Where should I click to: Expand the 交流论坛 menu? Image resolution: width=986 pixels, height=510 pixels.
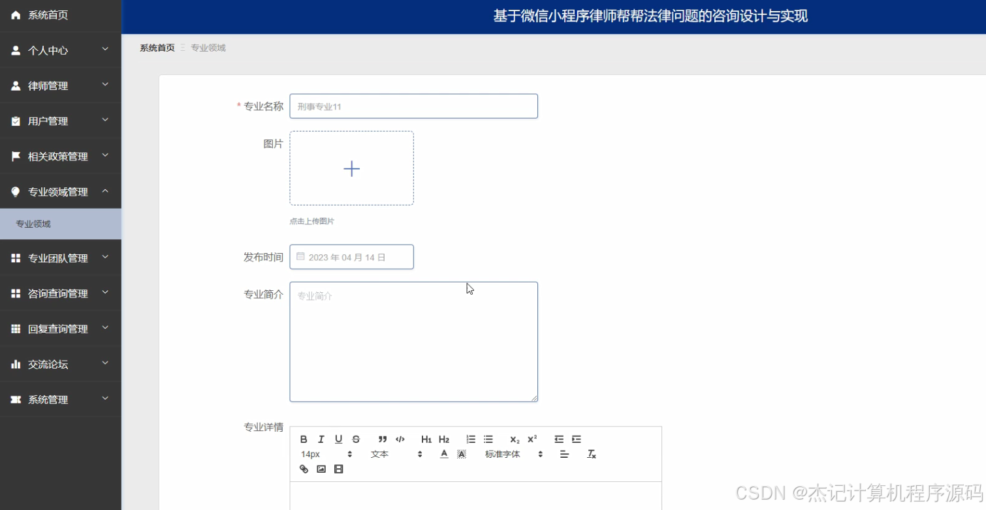(61, 364)
